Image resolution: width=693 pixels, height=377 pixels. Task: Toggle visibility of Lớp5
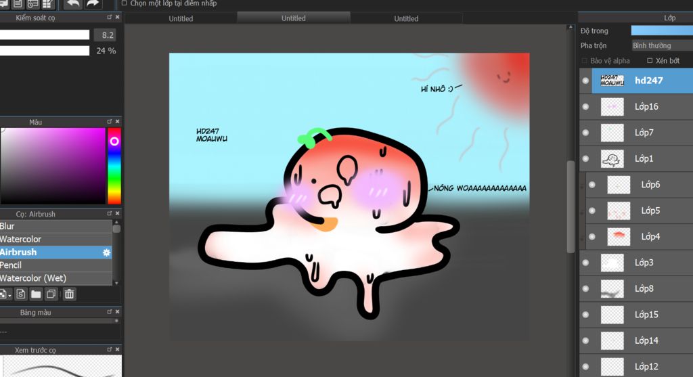click(x=592, y=210)
